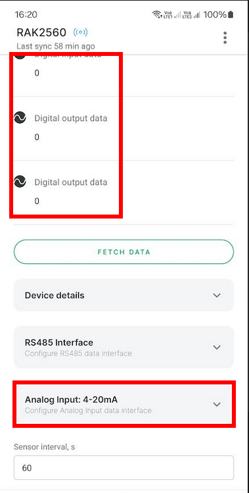Open the Device details section
The image size is (249, 493).
[x=124, y=296]
